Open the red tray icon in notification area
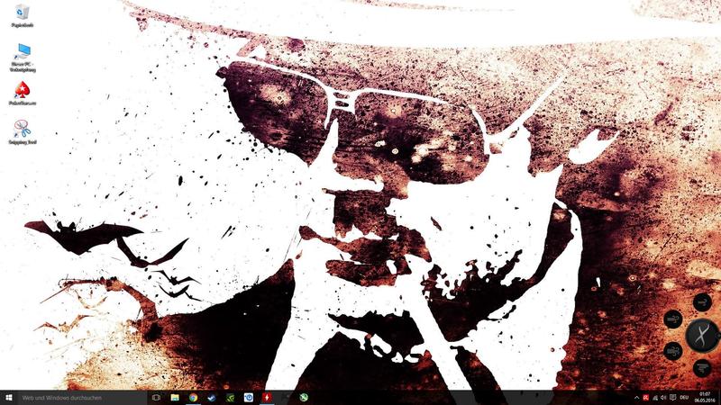Screen dimensions: 721x405 646,398
